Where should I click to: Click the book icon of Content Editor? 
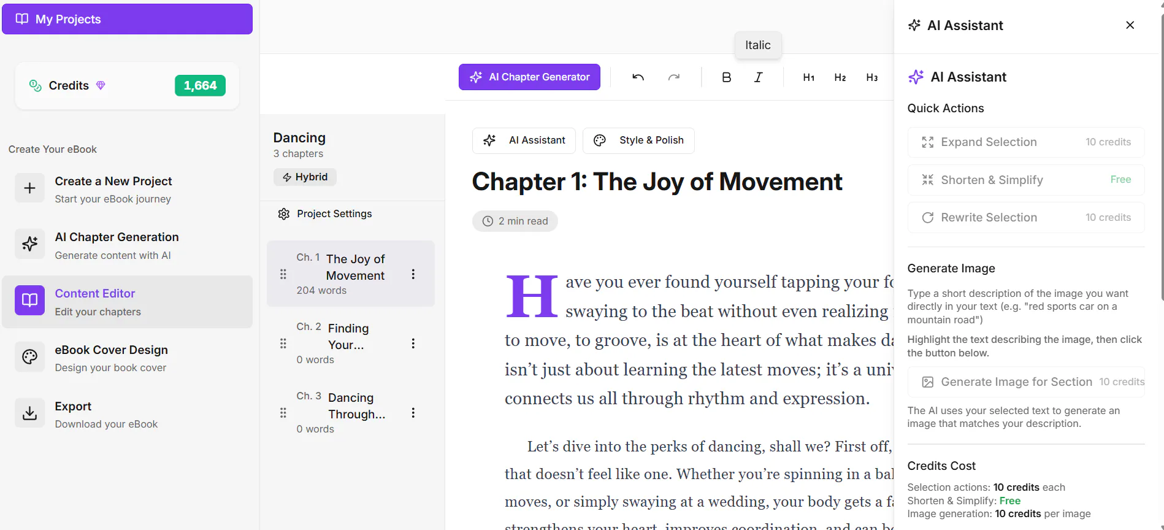pos(29,301)
